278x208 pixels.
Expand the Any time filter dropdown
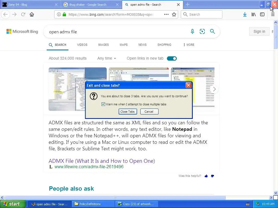pos(106,58)
